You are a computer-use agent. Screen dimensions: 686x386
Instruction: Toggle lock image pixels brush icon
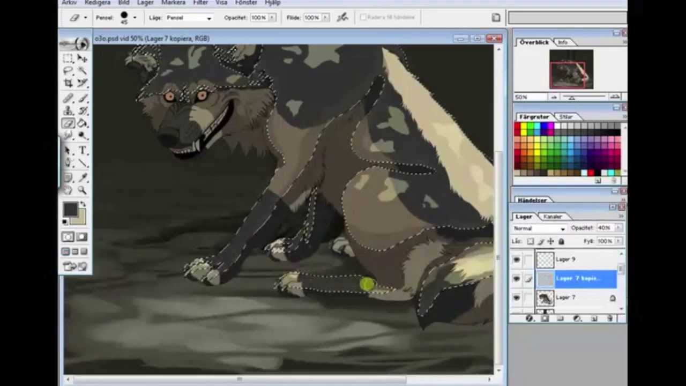541,242
